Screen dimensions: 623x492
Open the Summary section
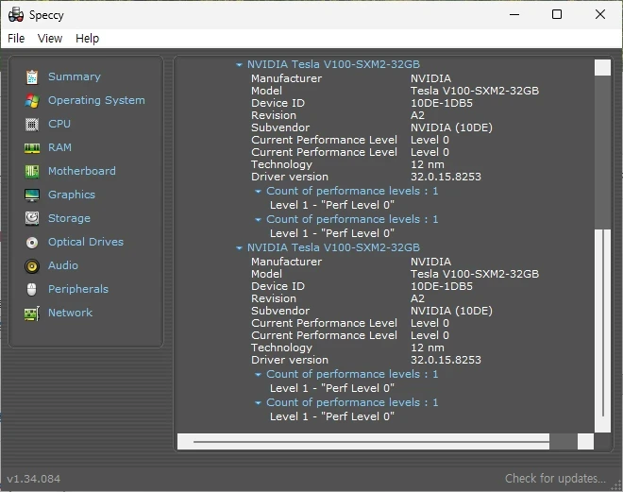[75, 76]
